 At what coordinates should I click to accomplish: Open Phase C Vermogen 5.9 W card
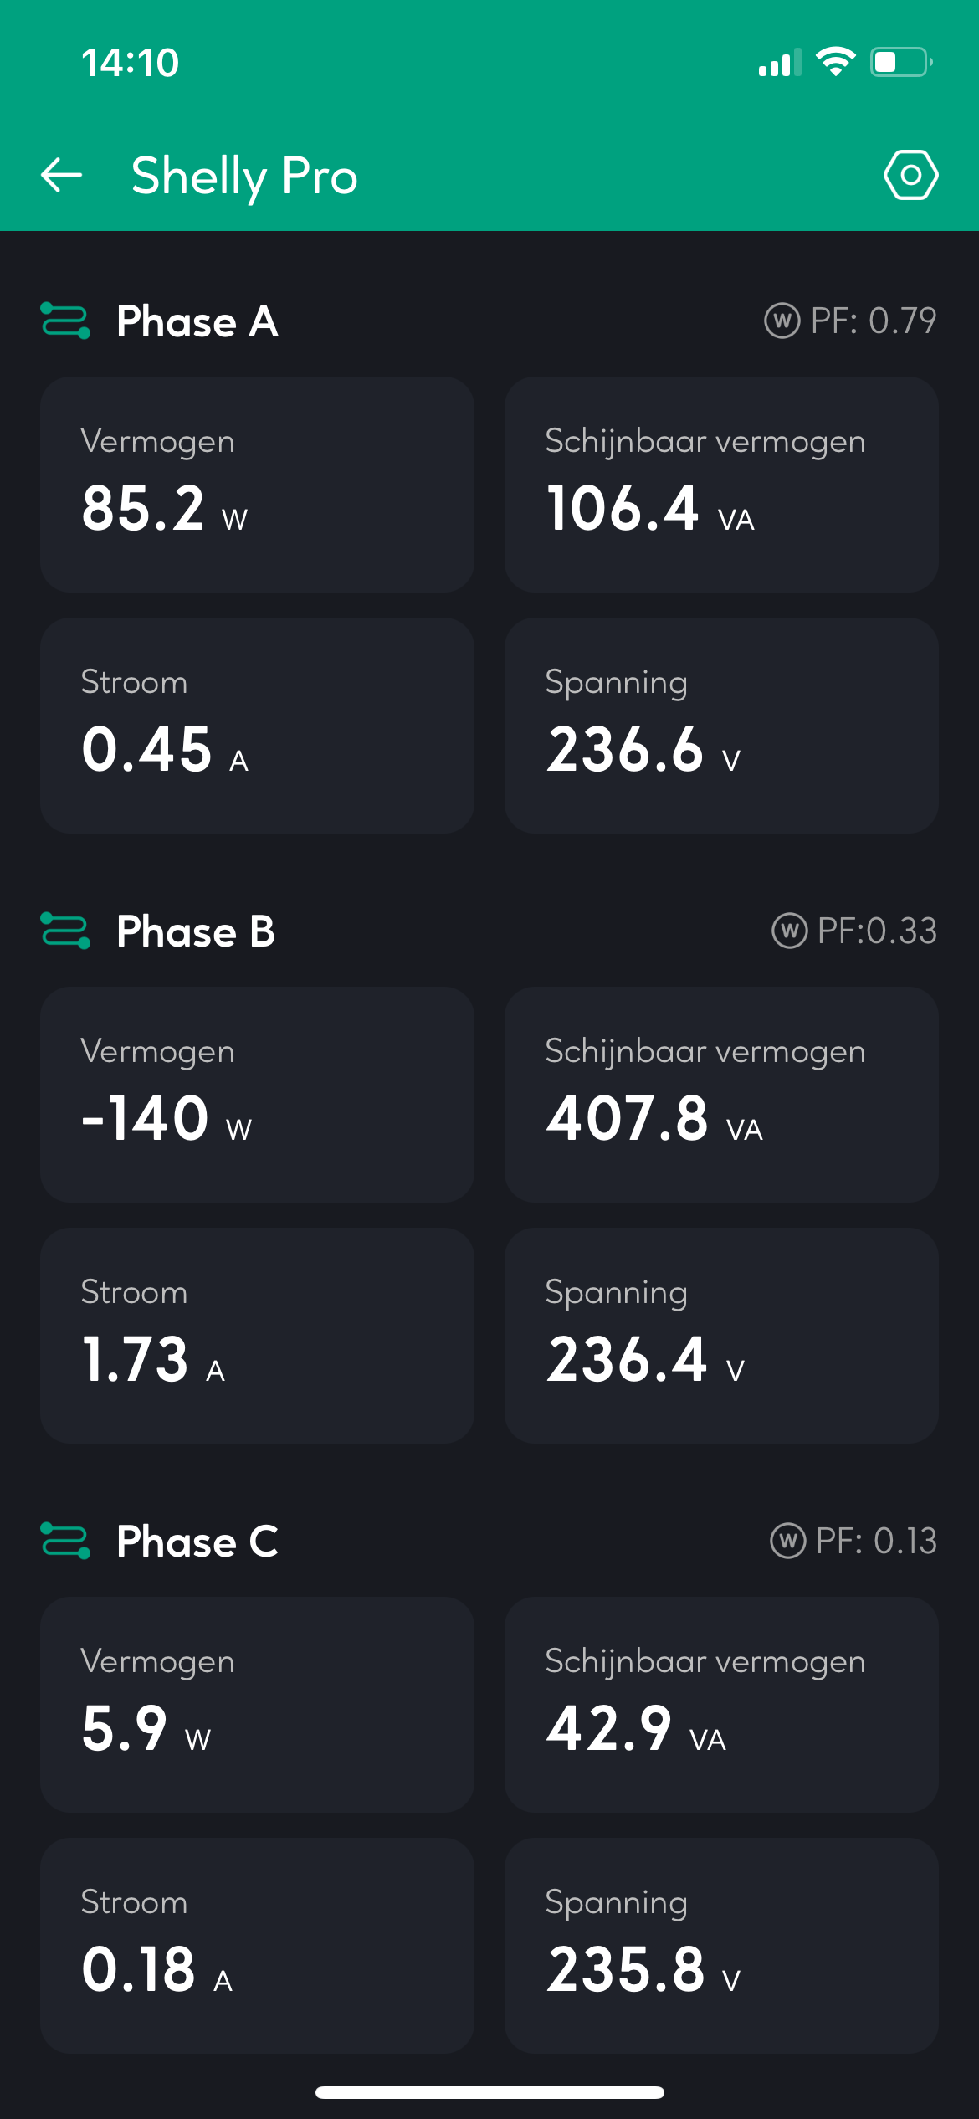point(257,1704)
